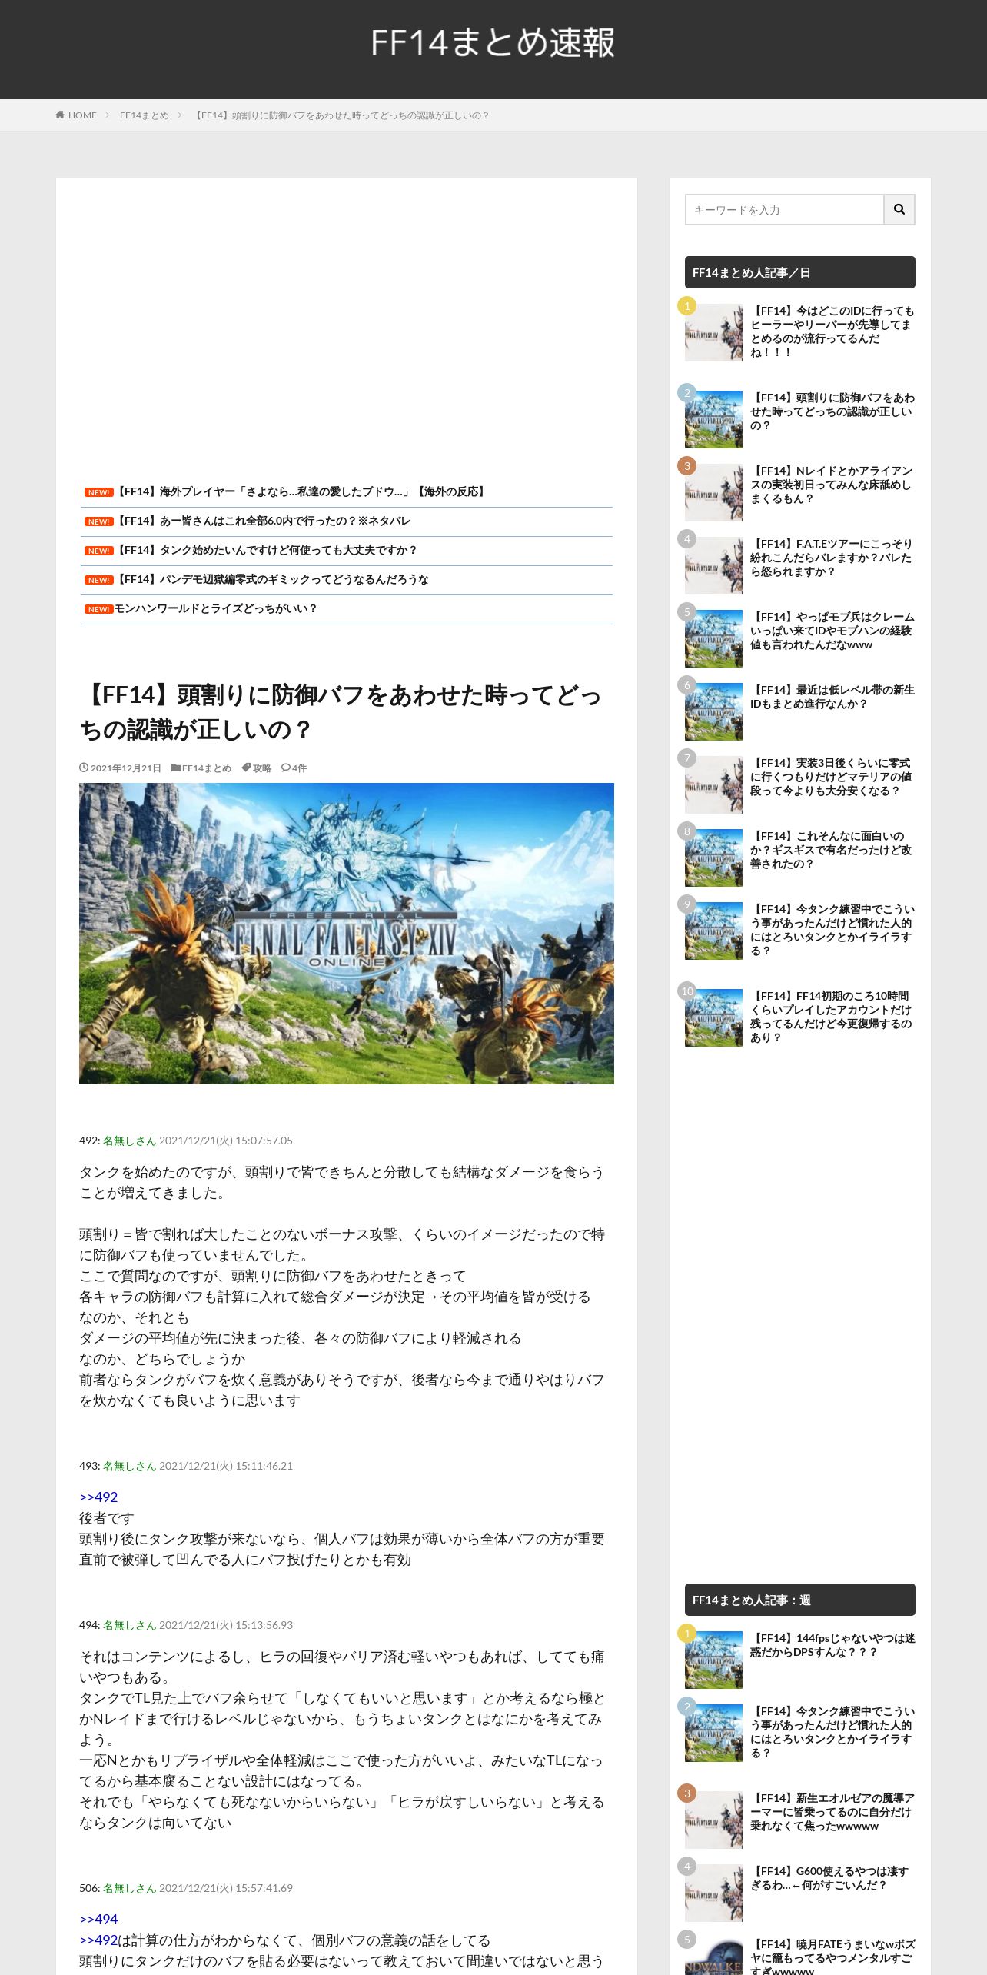This screenshot has height=1975, width=987.
Task: Click 名無しさん name on post 494
Action: pos(129,1625)
